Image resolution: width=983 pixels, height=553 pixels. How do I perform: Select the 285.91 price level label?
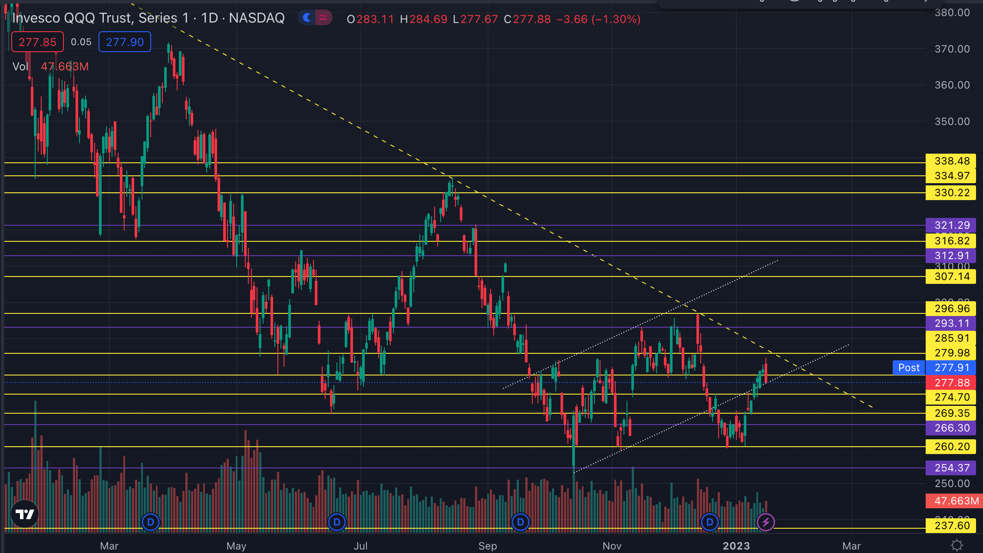tap(950, 338)
